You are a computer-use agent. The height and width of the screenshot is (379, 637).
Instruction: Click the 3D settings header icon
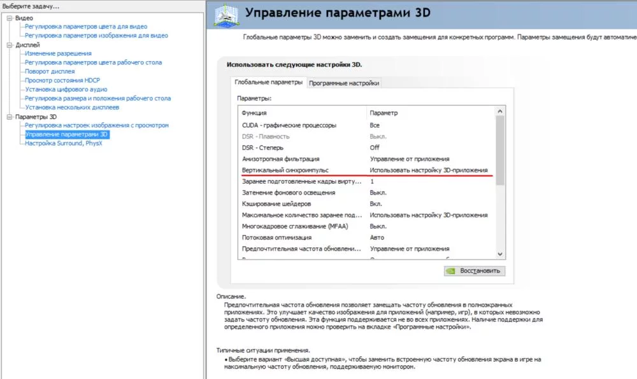pos(226,15)
